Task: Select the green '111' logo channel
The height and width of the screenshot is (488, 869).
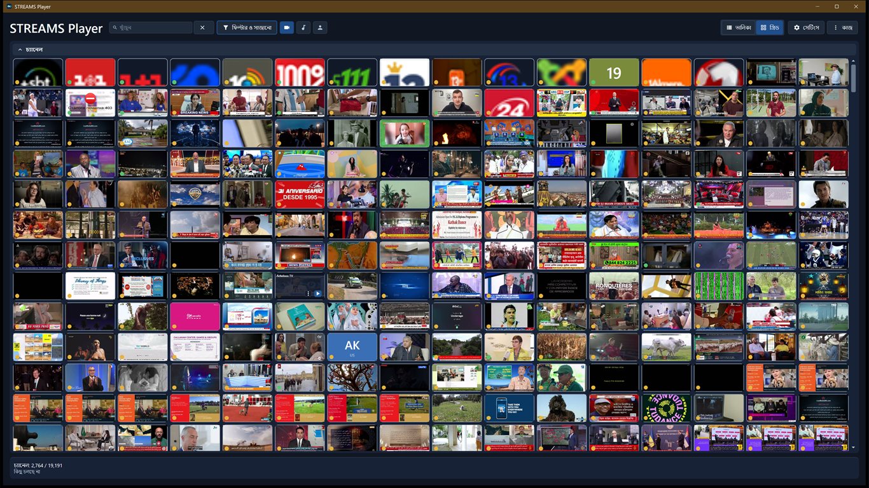Action: click(352, 72)
